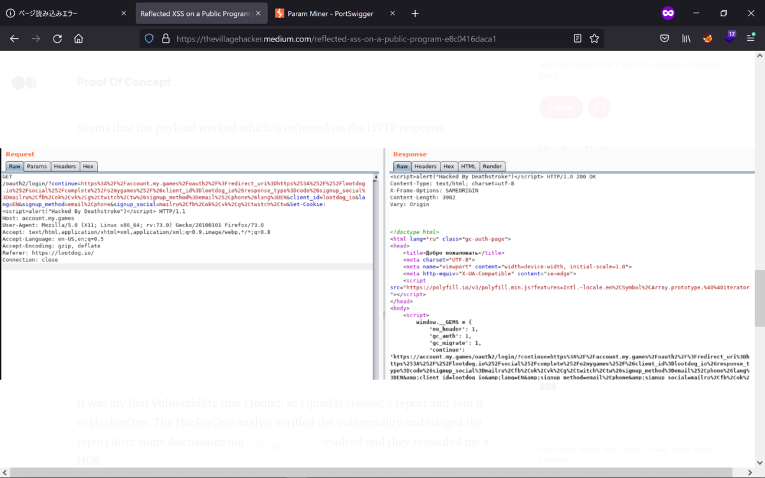Screen dimensions: 765x478
Task: Open the Pocket save icon
Action: click(664, 39)
